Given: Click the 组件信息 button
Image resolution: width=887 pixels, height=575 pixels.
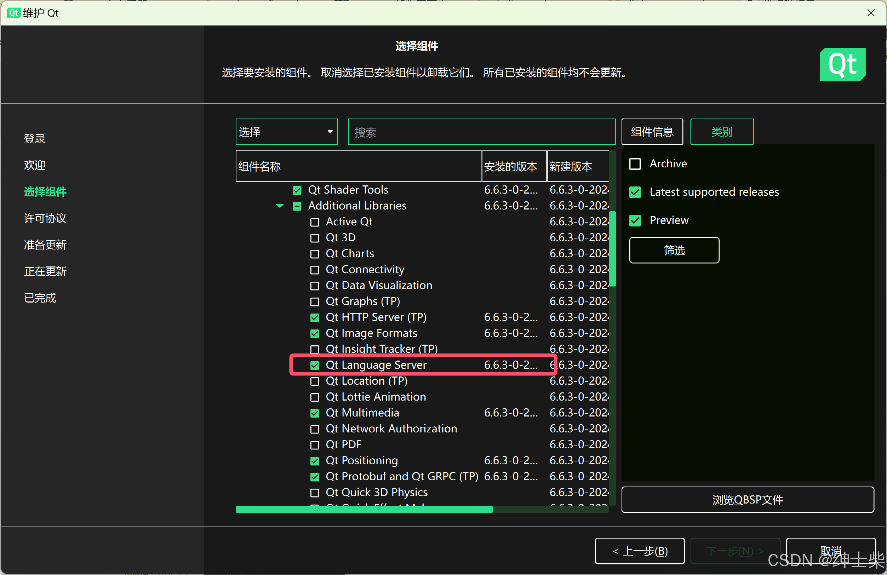Looking at the screenshot, I should (652, 131).
